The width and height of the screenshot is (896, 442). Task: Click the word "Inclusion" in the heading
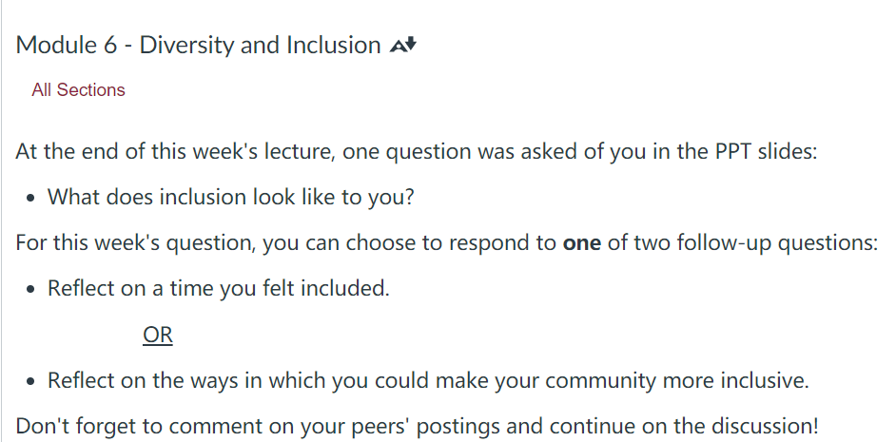tap(334, 45)
